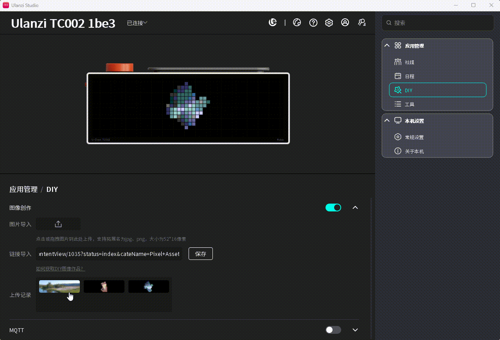The image size is (500, 340).
Task: Select 社媒 in the sidebar
Action: pyautogui.click(x=437, y=62)
